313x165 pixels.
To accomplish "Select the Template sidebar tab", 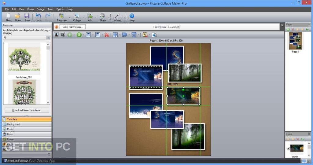I will pos(27,119).
